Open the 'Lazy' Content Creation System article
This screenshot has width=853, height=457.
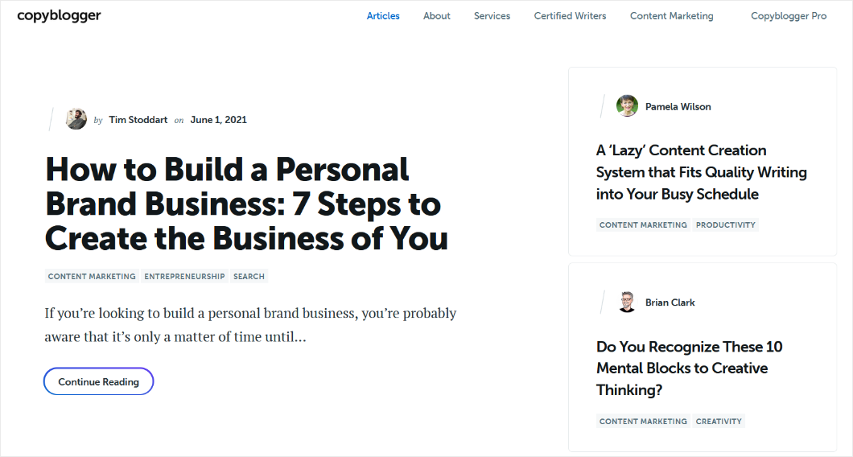pyautogui.click(x=701, y=172)
